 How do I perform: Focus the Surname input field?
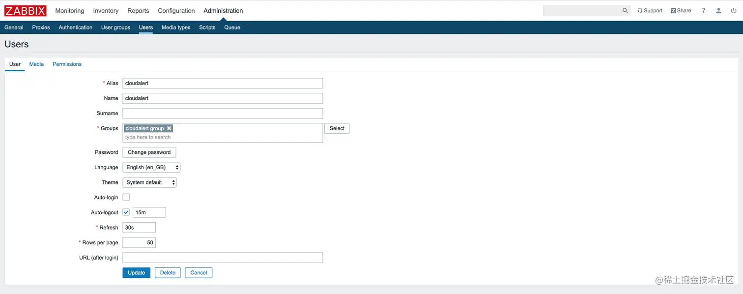pos(223,113)
